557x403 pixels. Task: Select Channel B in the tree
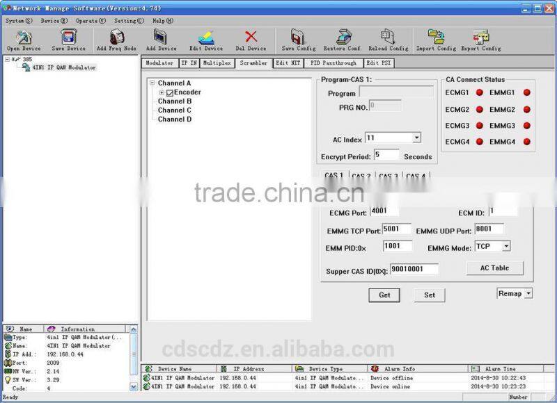(175, 101)
